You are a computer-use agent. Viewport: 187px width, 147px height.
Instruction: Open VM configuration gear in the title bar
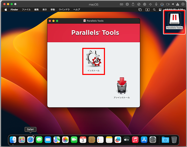click(x=183, y=4)
